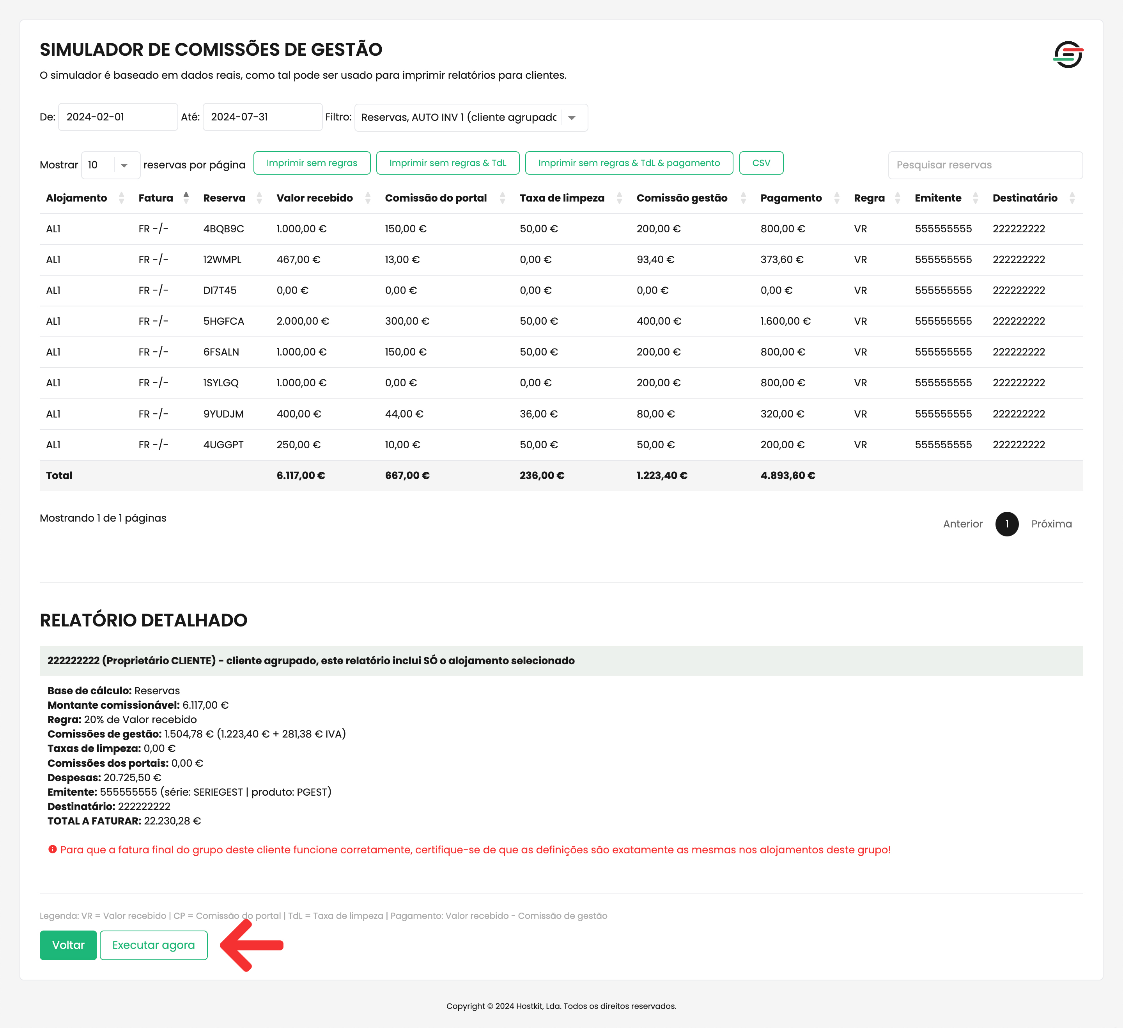
Task: Export with the CSV button
Action: pyautogui.click(x=762, y=163)
